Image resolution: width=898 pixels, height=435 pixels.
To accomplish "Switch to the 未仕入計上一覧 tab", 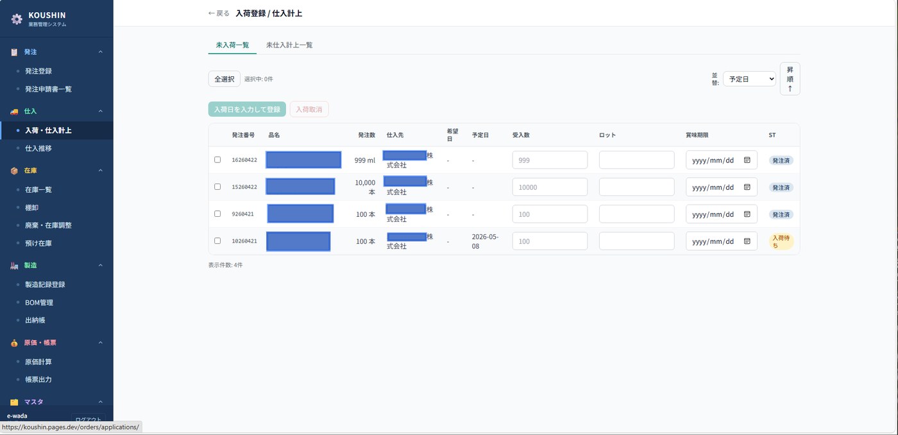I will (289, 45).
